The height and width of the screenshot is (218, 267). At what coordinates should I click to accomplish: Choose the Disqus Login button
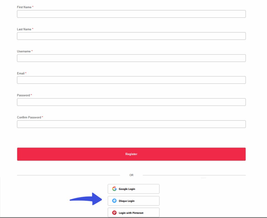(x=133, y=201)
